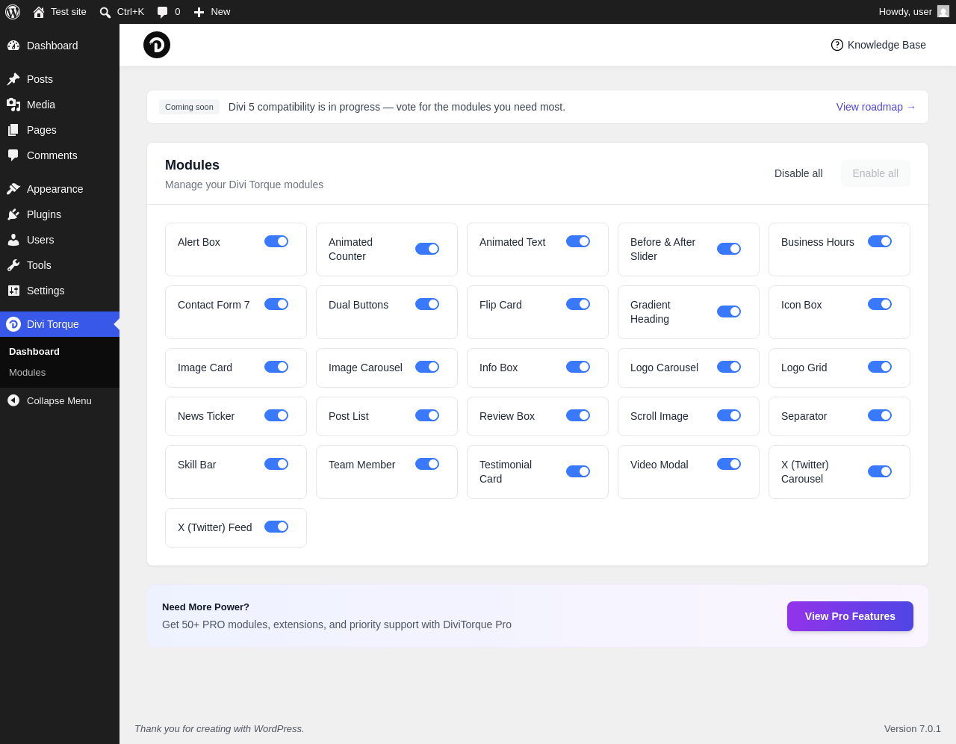956x744 pixels.
Task: Click the Dashboard gauge icon in sidebar
Action: click(x=13, y=46)
